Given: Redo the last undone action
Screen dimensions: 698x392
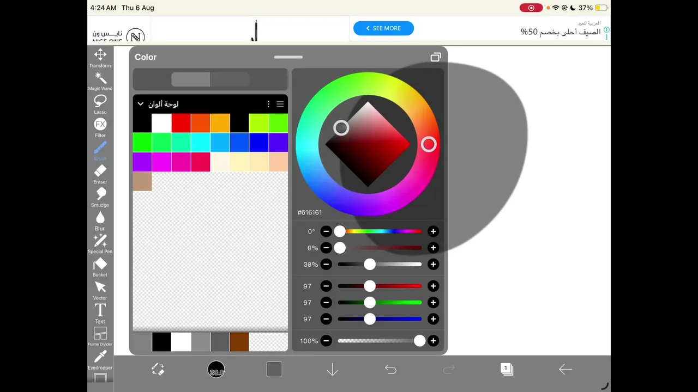Looking at the screenshot, I should 449,370.
